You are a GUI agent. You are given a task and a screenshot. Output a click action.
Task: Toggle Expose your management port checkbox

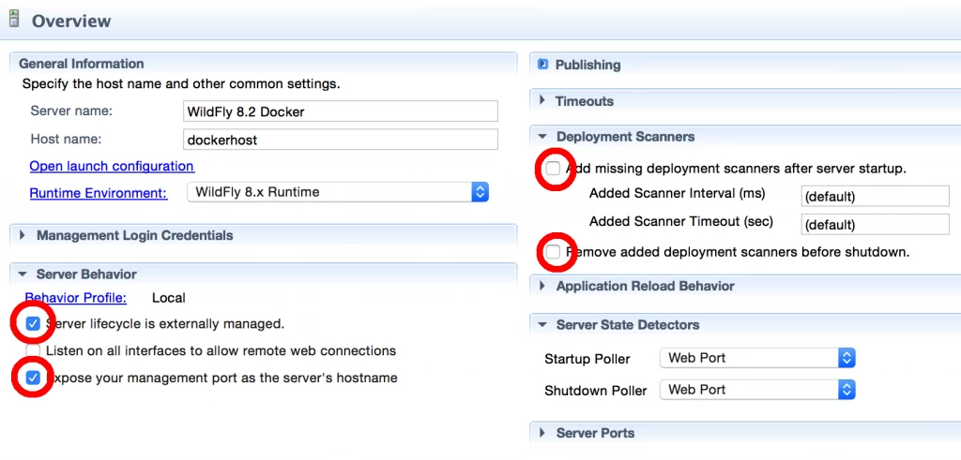point(33,378)
